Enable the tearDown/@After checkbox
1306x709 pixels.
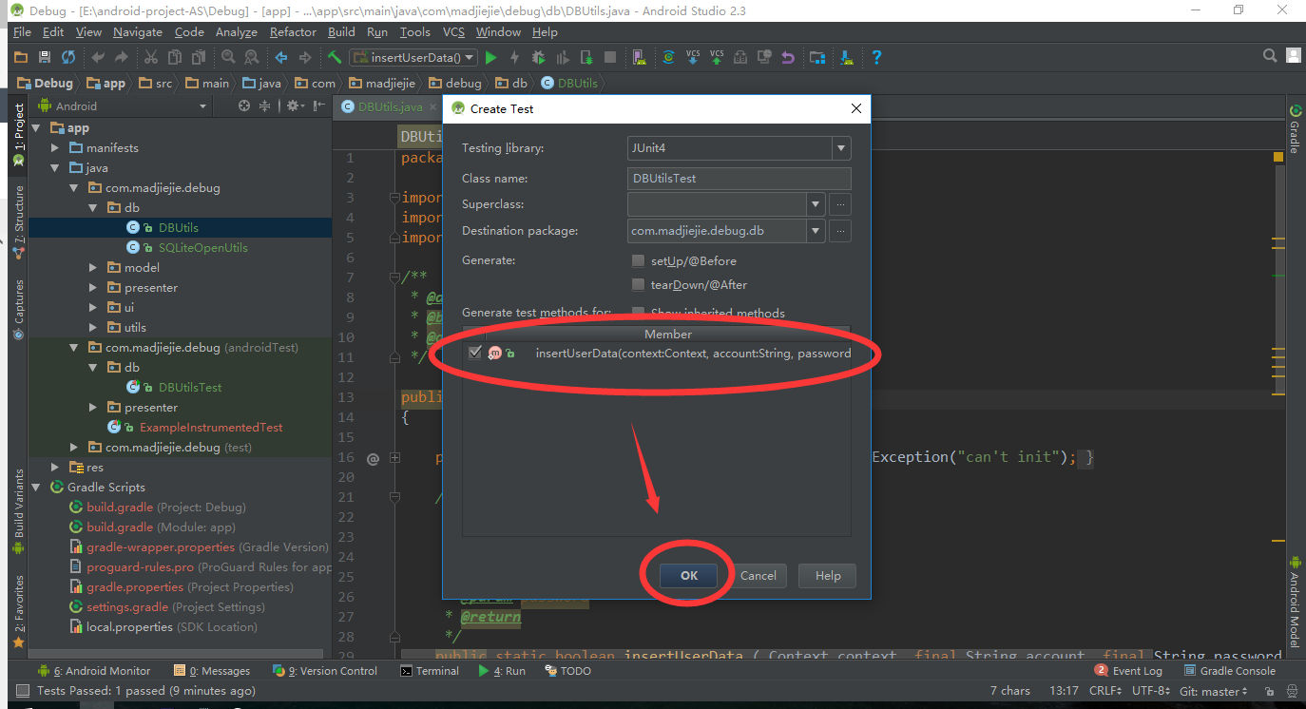(638, 284)
